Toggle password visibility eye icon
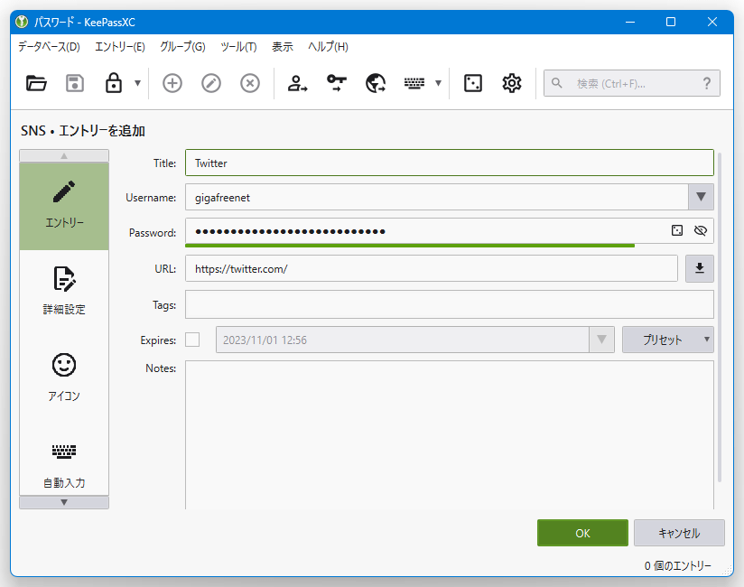 [x=701, y=230]
